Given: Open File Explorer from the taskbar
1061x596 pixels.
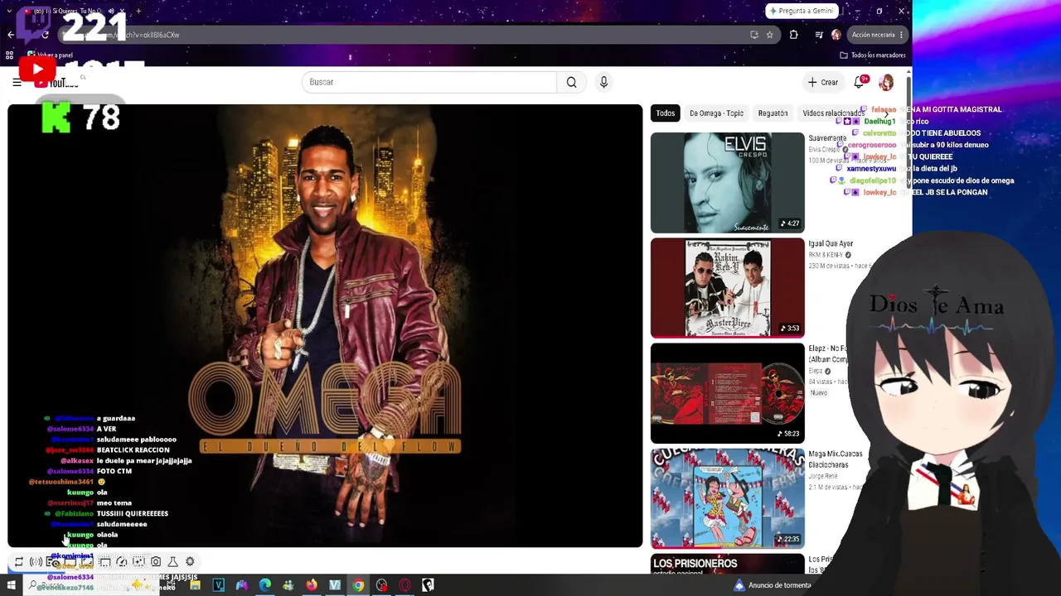Looking at the screenshot, I should pos(195,585).
